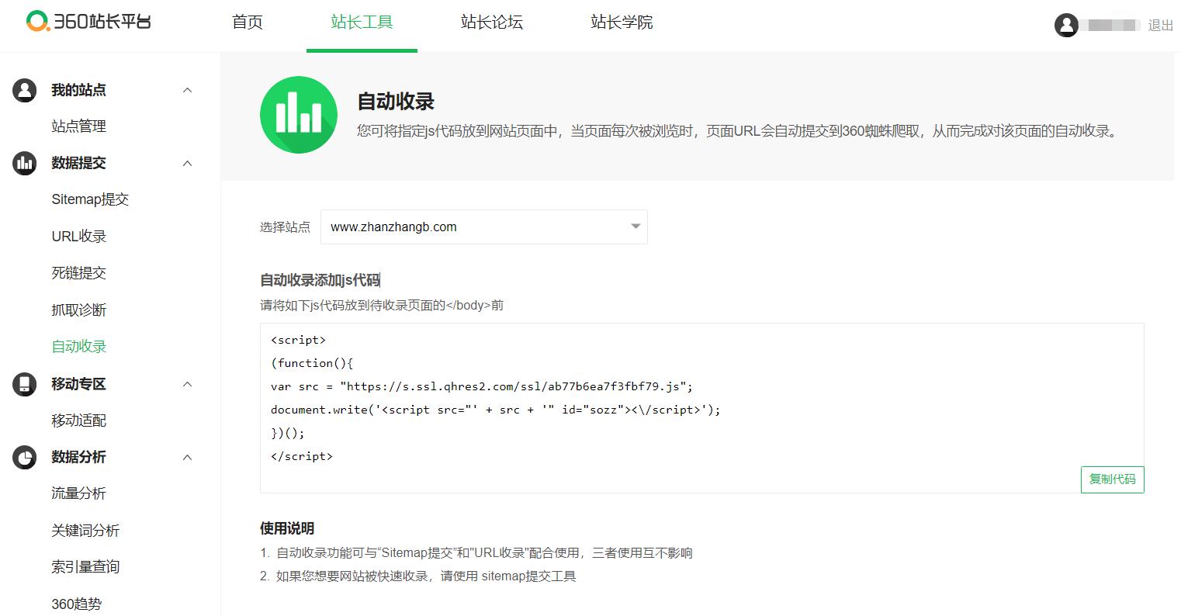
Task: Collapse the 移动专区 section chevron
Action: (x=187, y=384)
